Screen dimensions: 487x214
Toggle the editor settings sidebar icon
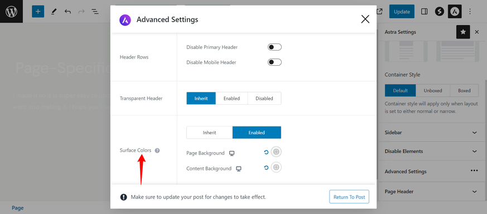coord(425,12)
